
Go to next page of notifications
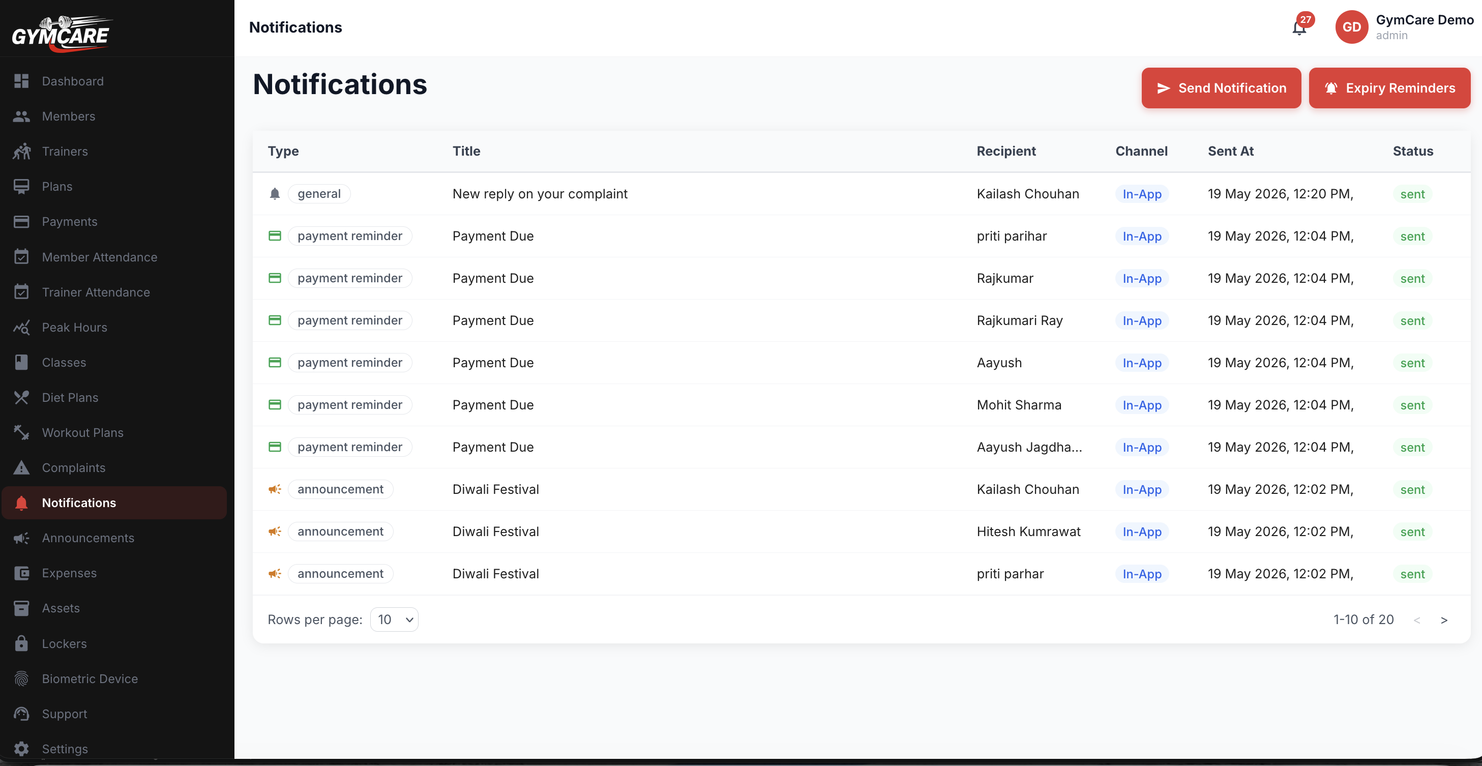click(x=1444, y=620)
